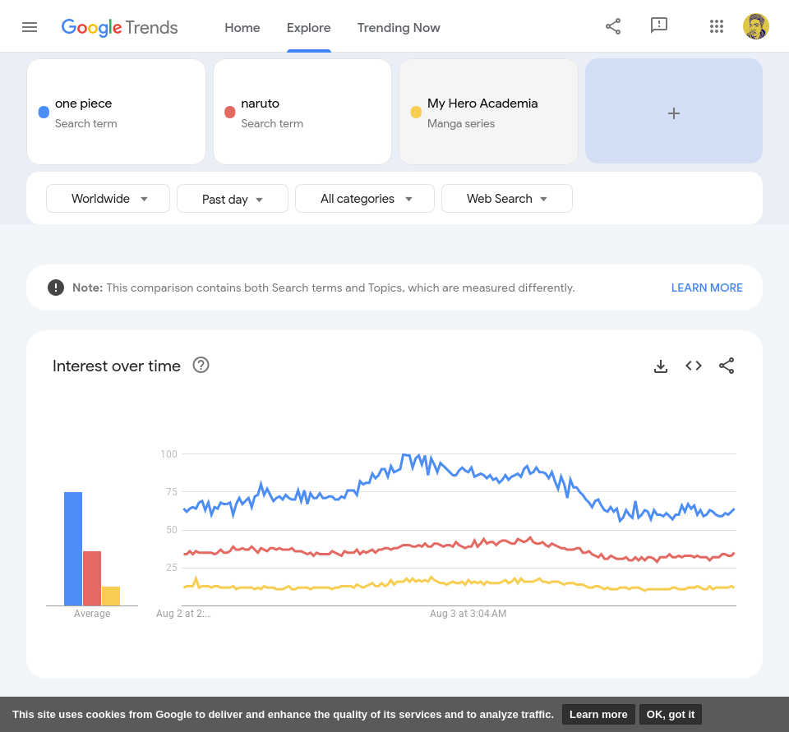
Task: Open the Google account profile avatar
Action: pos(756,26)
